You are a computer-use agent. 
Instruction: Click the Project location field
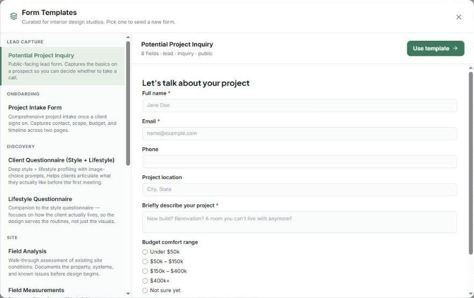tap(299, 190)
